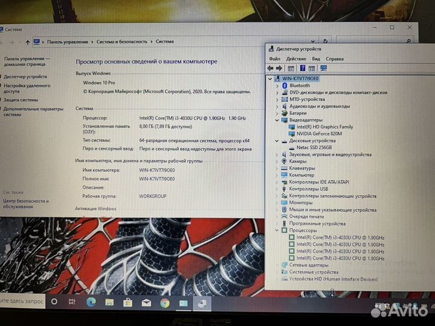The height and width of the screenshot is (326, 435).
Task: Select Программные устройства tree item
Action: point(317,224)
